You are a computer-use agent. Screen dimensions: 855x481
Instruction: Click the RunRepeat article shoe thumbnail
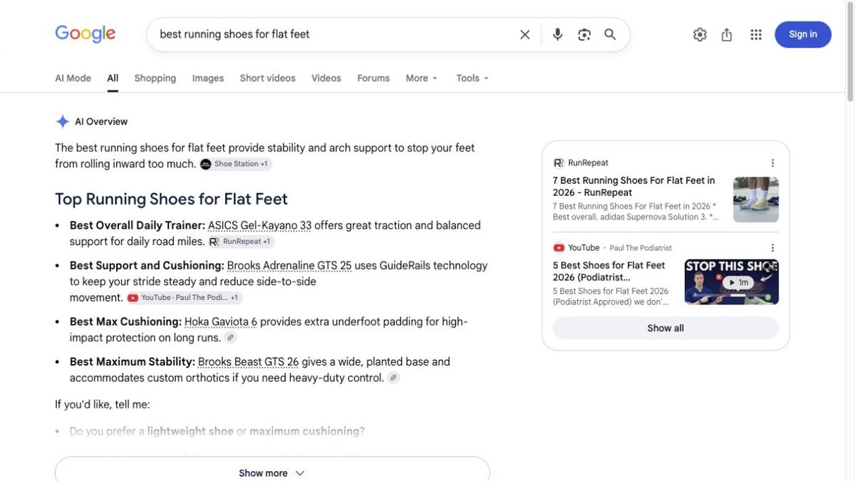click(756, 200)
